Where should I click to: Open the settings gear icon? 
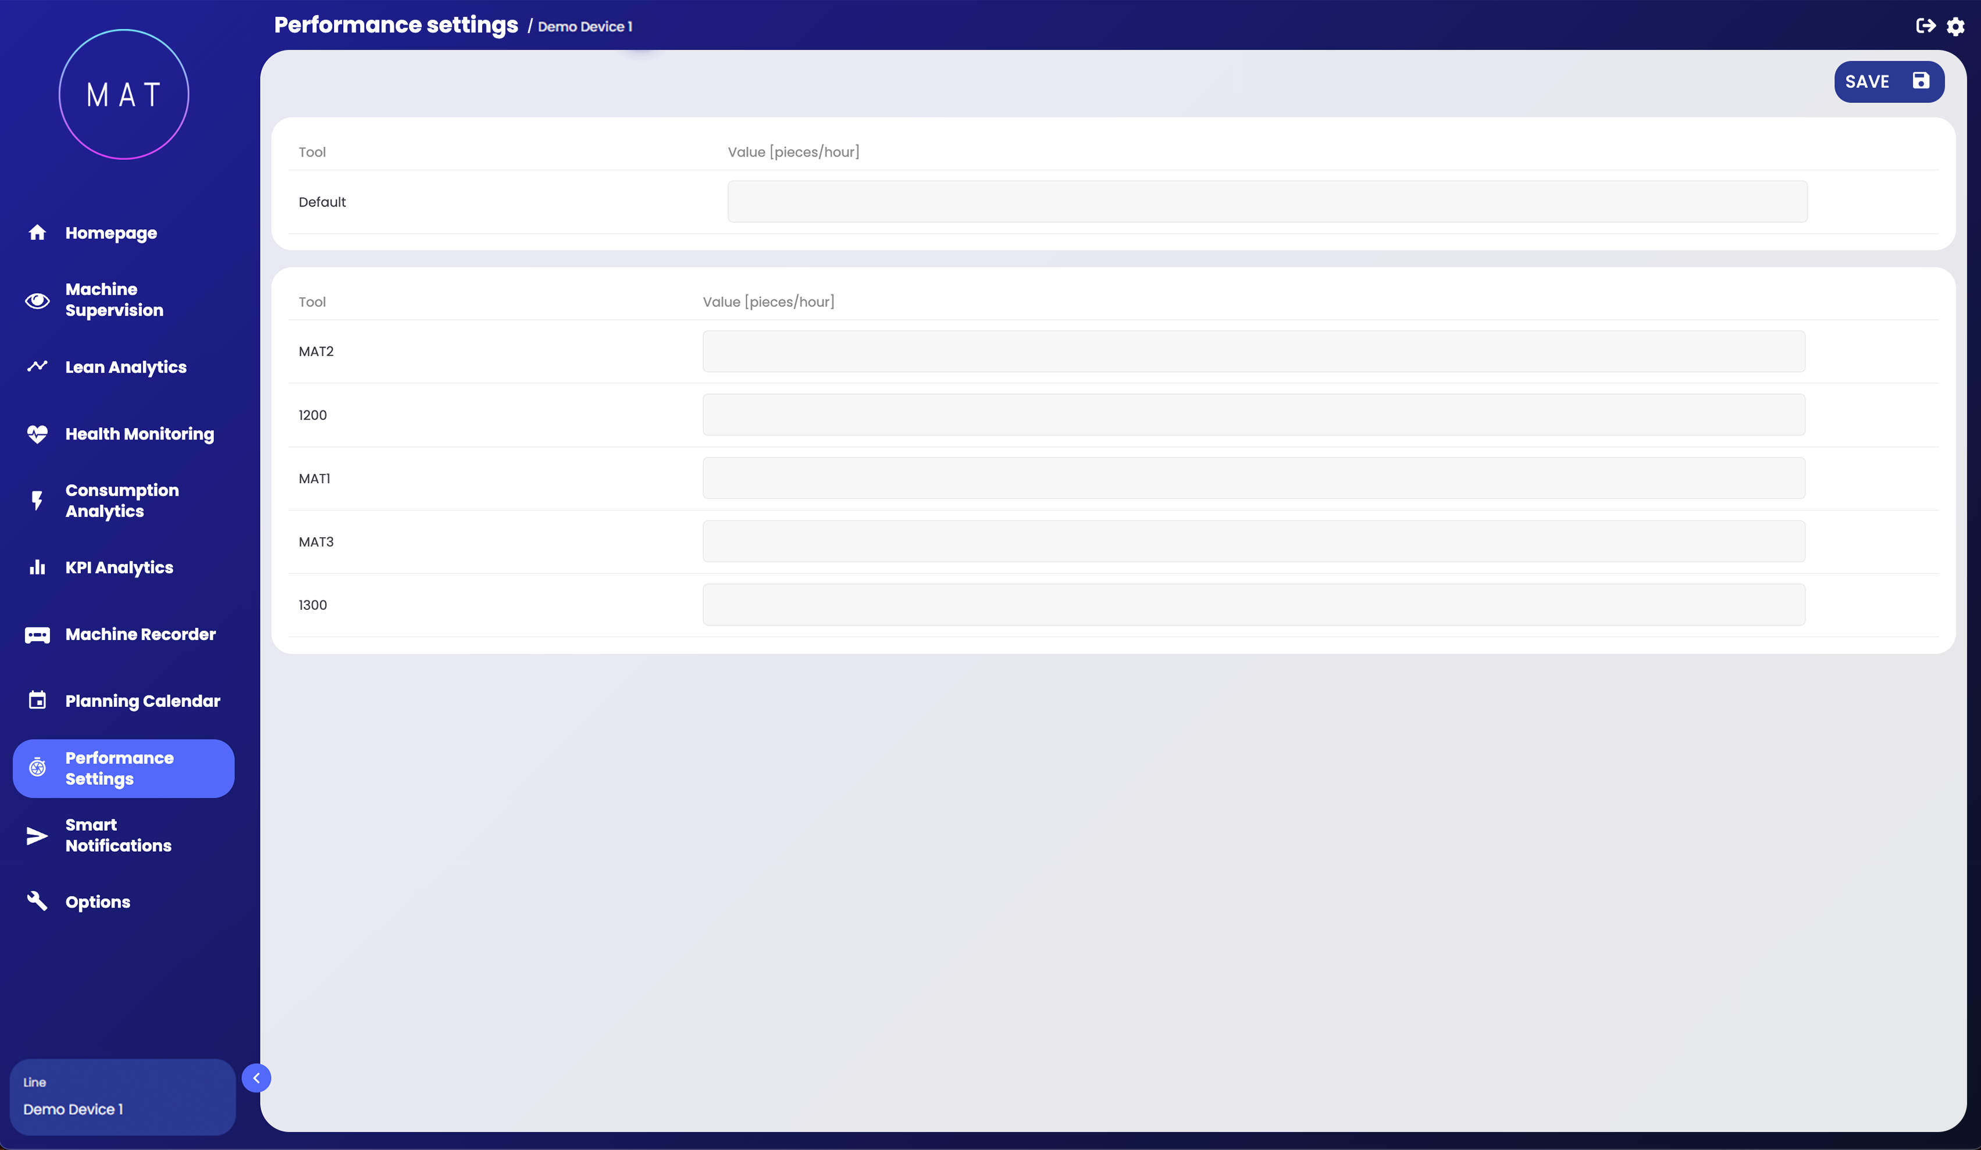coord(1956,27)
